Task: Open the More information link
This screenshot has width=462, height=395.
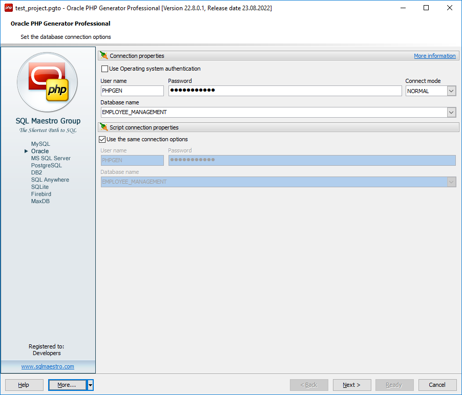Action: tap(434, 56)
